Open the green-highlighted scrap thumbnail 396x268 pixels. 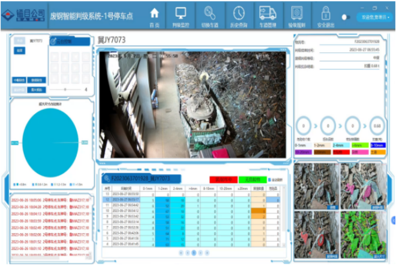click(364, 234)
